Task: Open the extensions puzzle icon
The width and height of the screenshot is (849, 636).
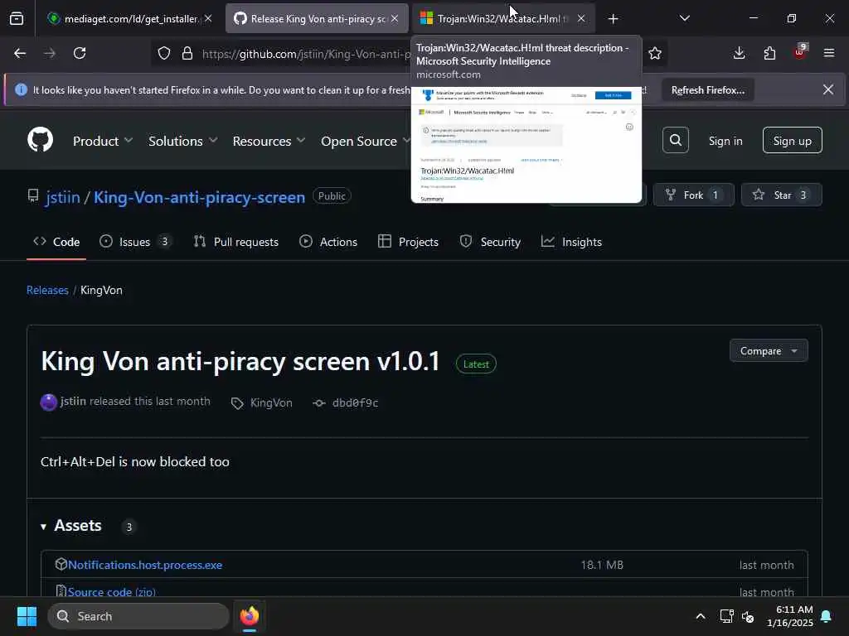Action: pyautogui.click(x=769, y=53)
